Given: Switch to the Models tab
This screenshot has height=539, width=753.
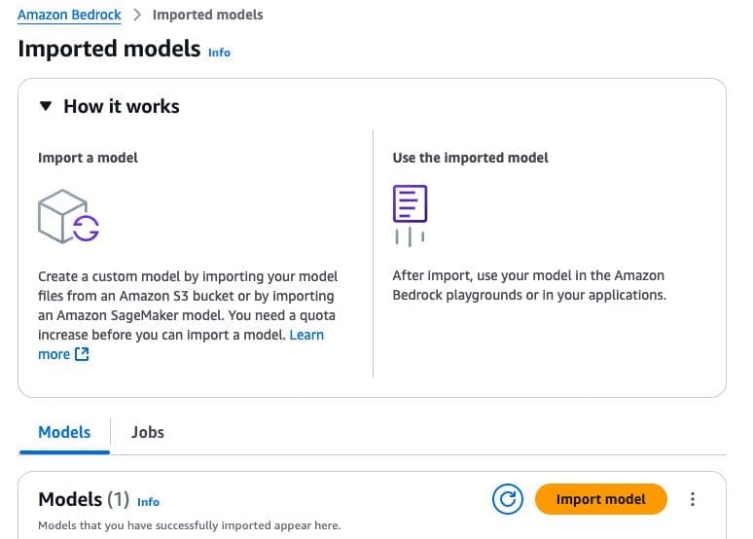Looking at the screenshot, I should [64, 432].
